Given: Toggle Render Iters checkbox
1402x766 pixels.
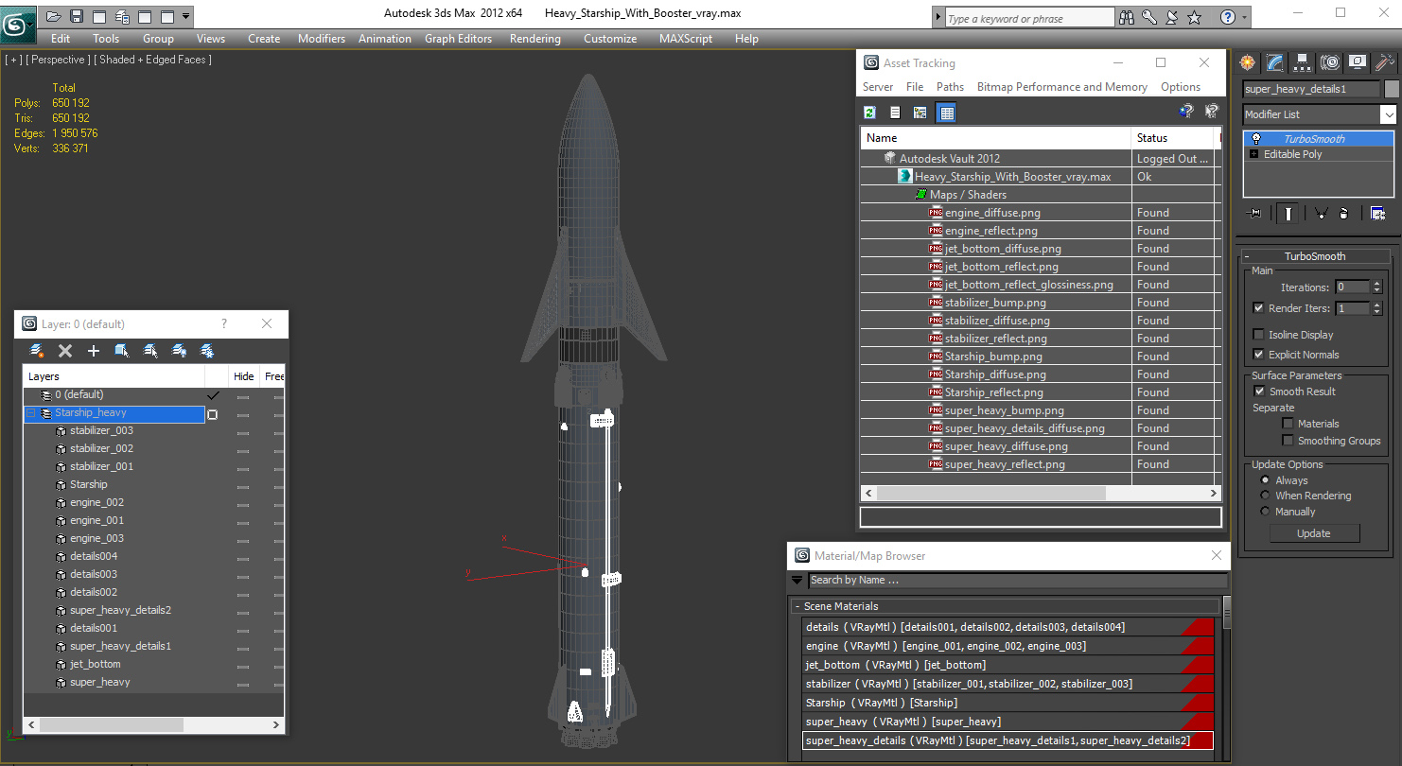Looking at the screenshot, I should point(1258,308).
